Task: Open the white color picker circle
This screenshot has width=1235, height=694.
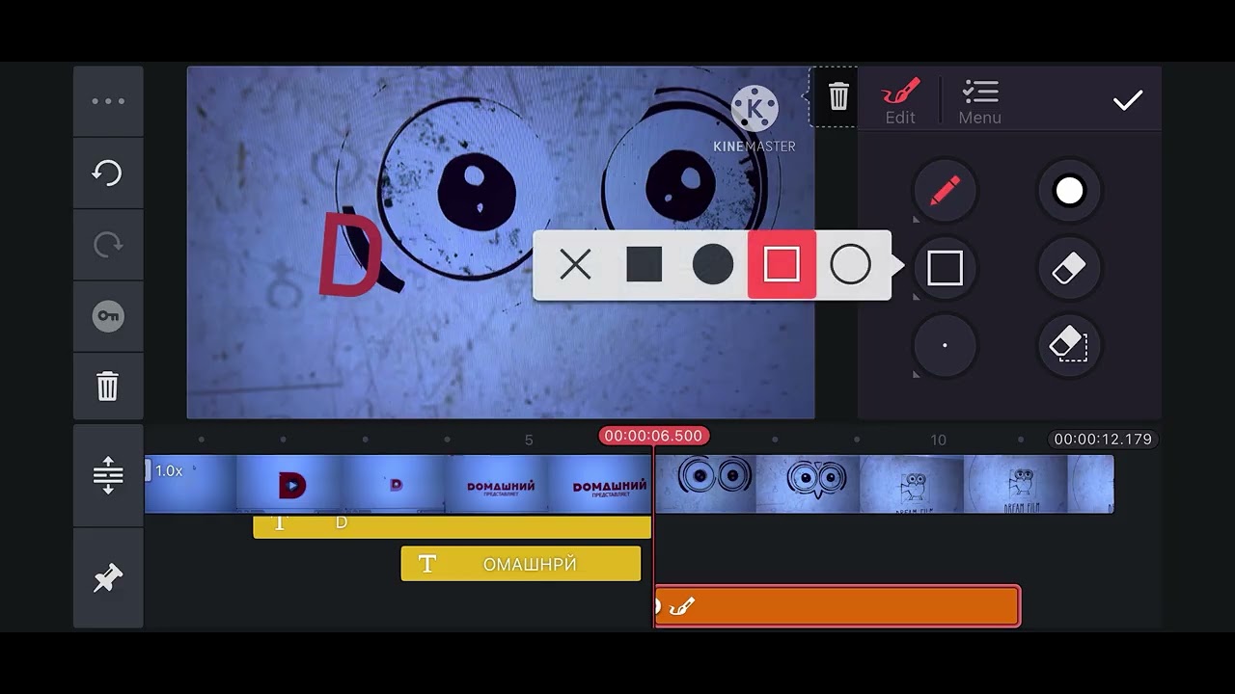Action: [x=1069, y=191]
